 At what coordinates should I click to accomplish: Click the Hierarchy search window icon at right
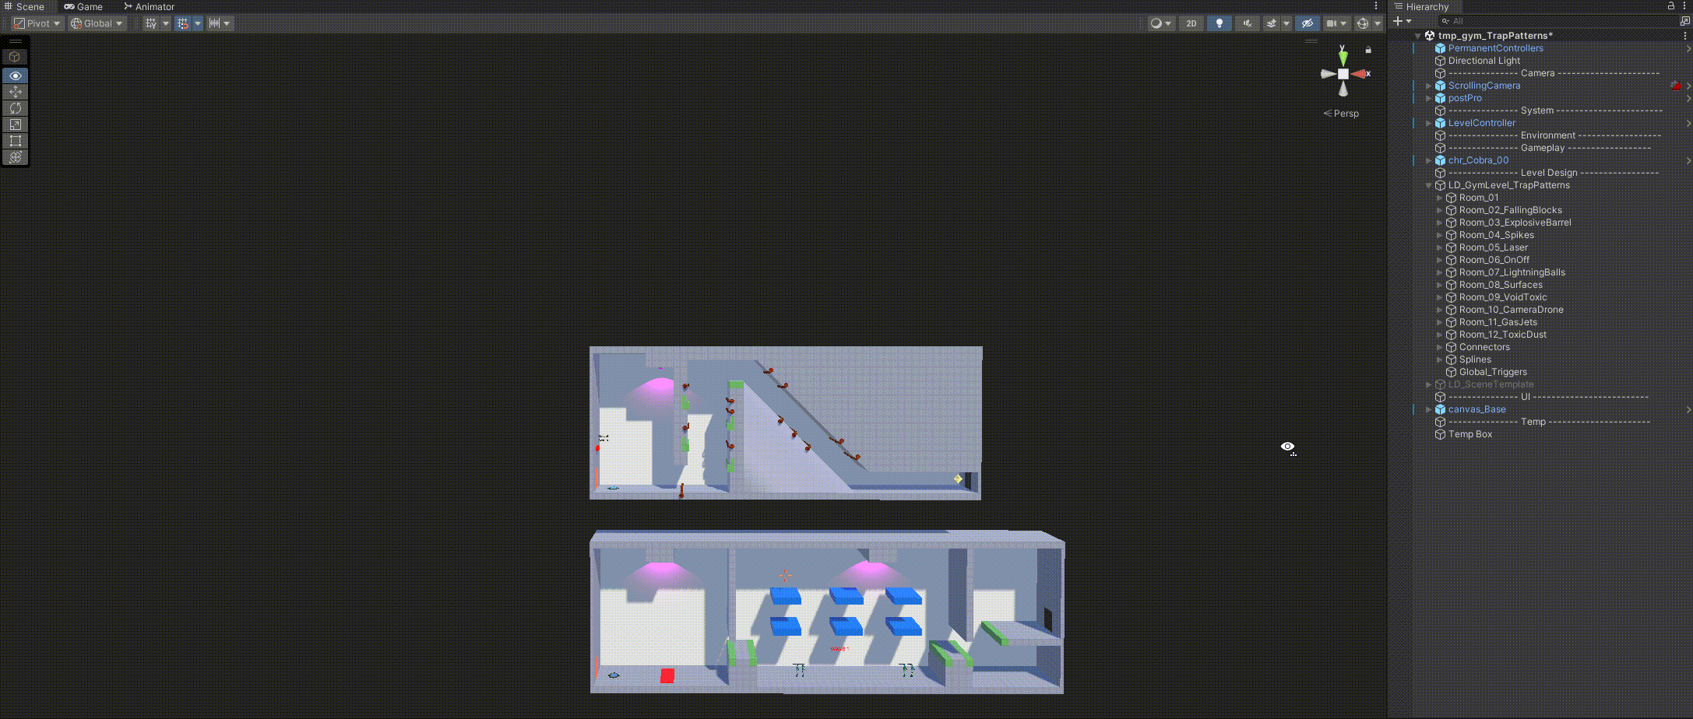click(1685, 21)
